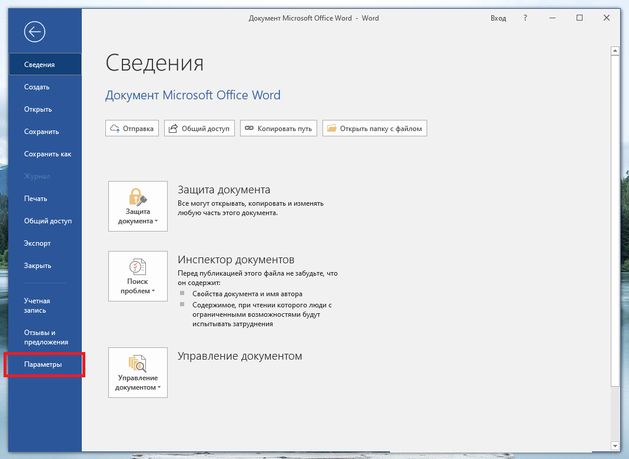Click the chain link icon on Копировать путь
This screenshot has width=629, height=459.
249,128
